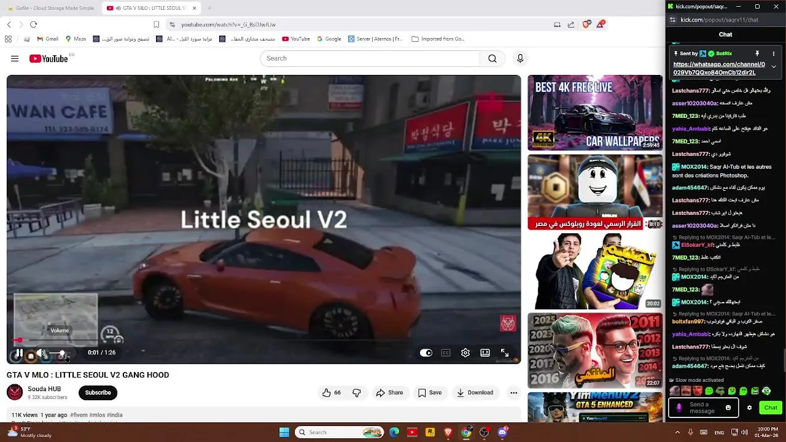
Task: Click Windows taskbar Search box
Action: [x=340, y=432]
